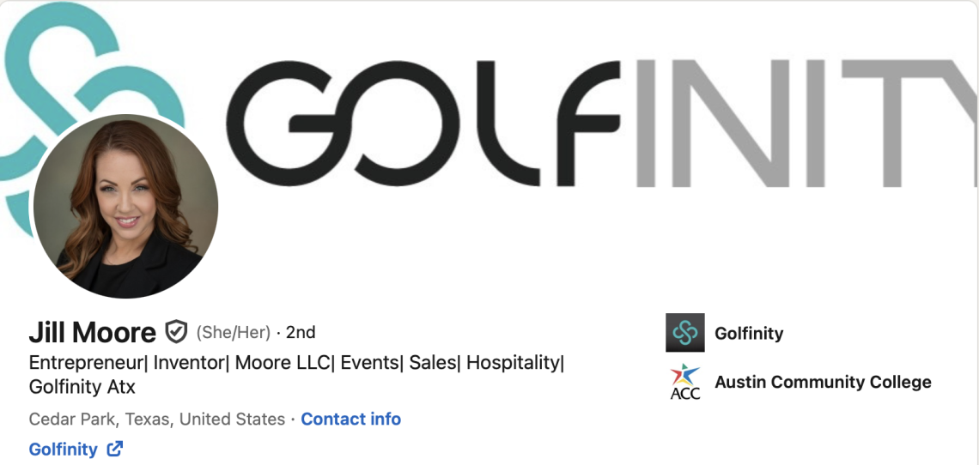Viewport: 979px width, 465px height.
Task: Click the gray INITY banner lettering
Action: pyautogui.click(x=806, y=123)
